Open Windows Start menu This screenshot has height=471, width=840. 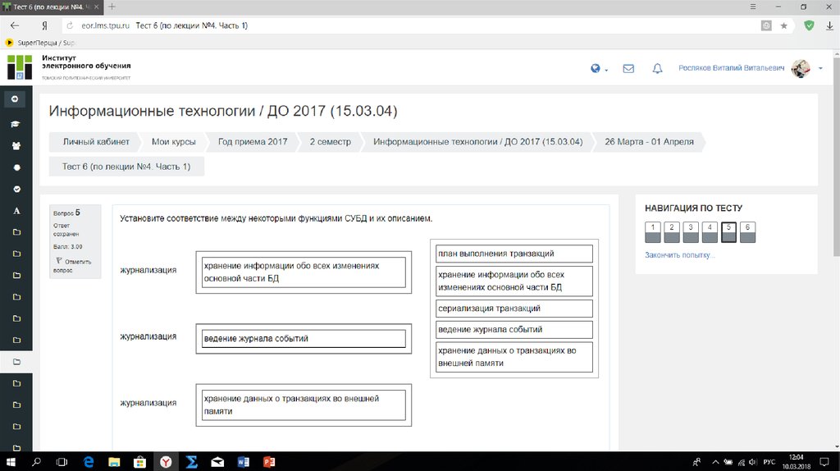[10, 461]
